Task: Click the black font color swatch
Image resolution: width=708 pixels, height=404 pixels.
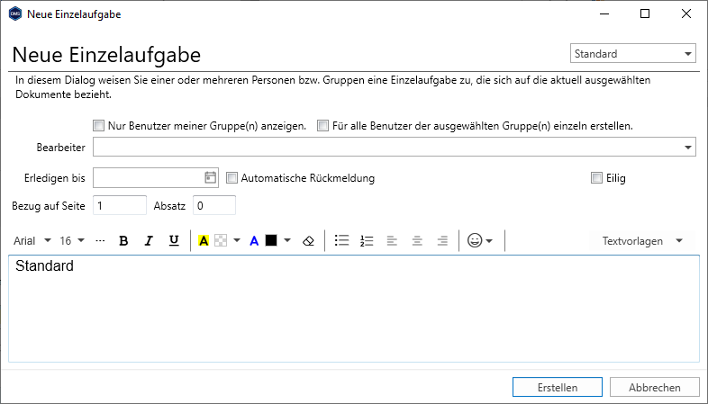Action: click(x=271, y=240)
